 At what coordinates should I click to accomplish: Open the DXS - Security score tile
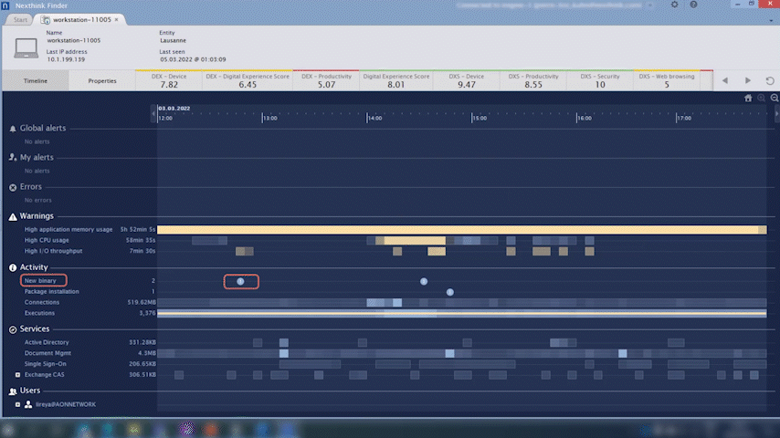[x=600, y=80]
